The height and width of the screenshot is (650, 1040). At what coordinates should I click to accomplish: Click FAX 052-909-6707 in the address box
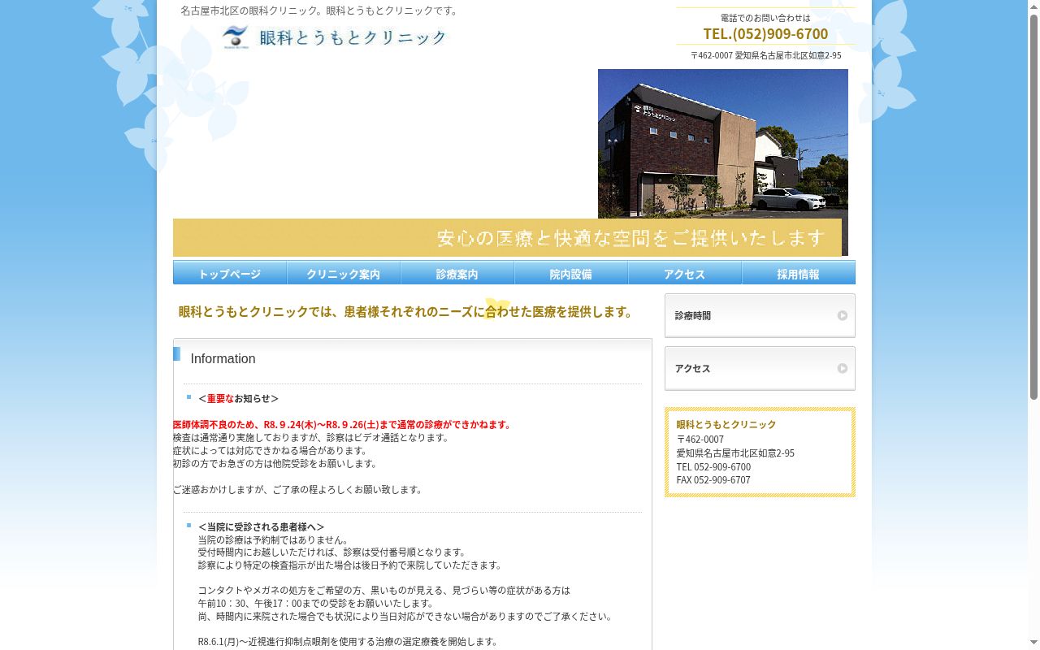pyautogui.click(x=713, y=479)
